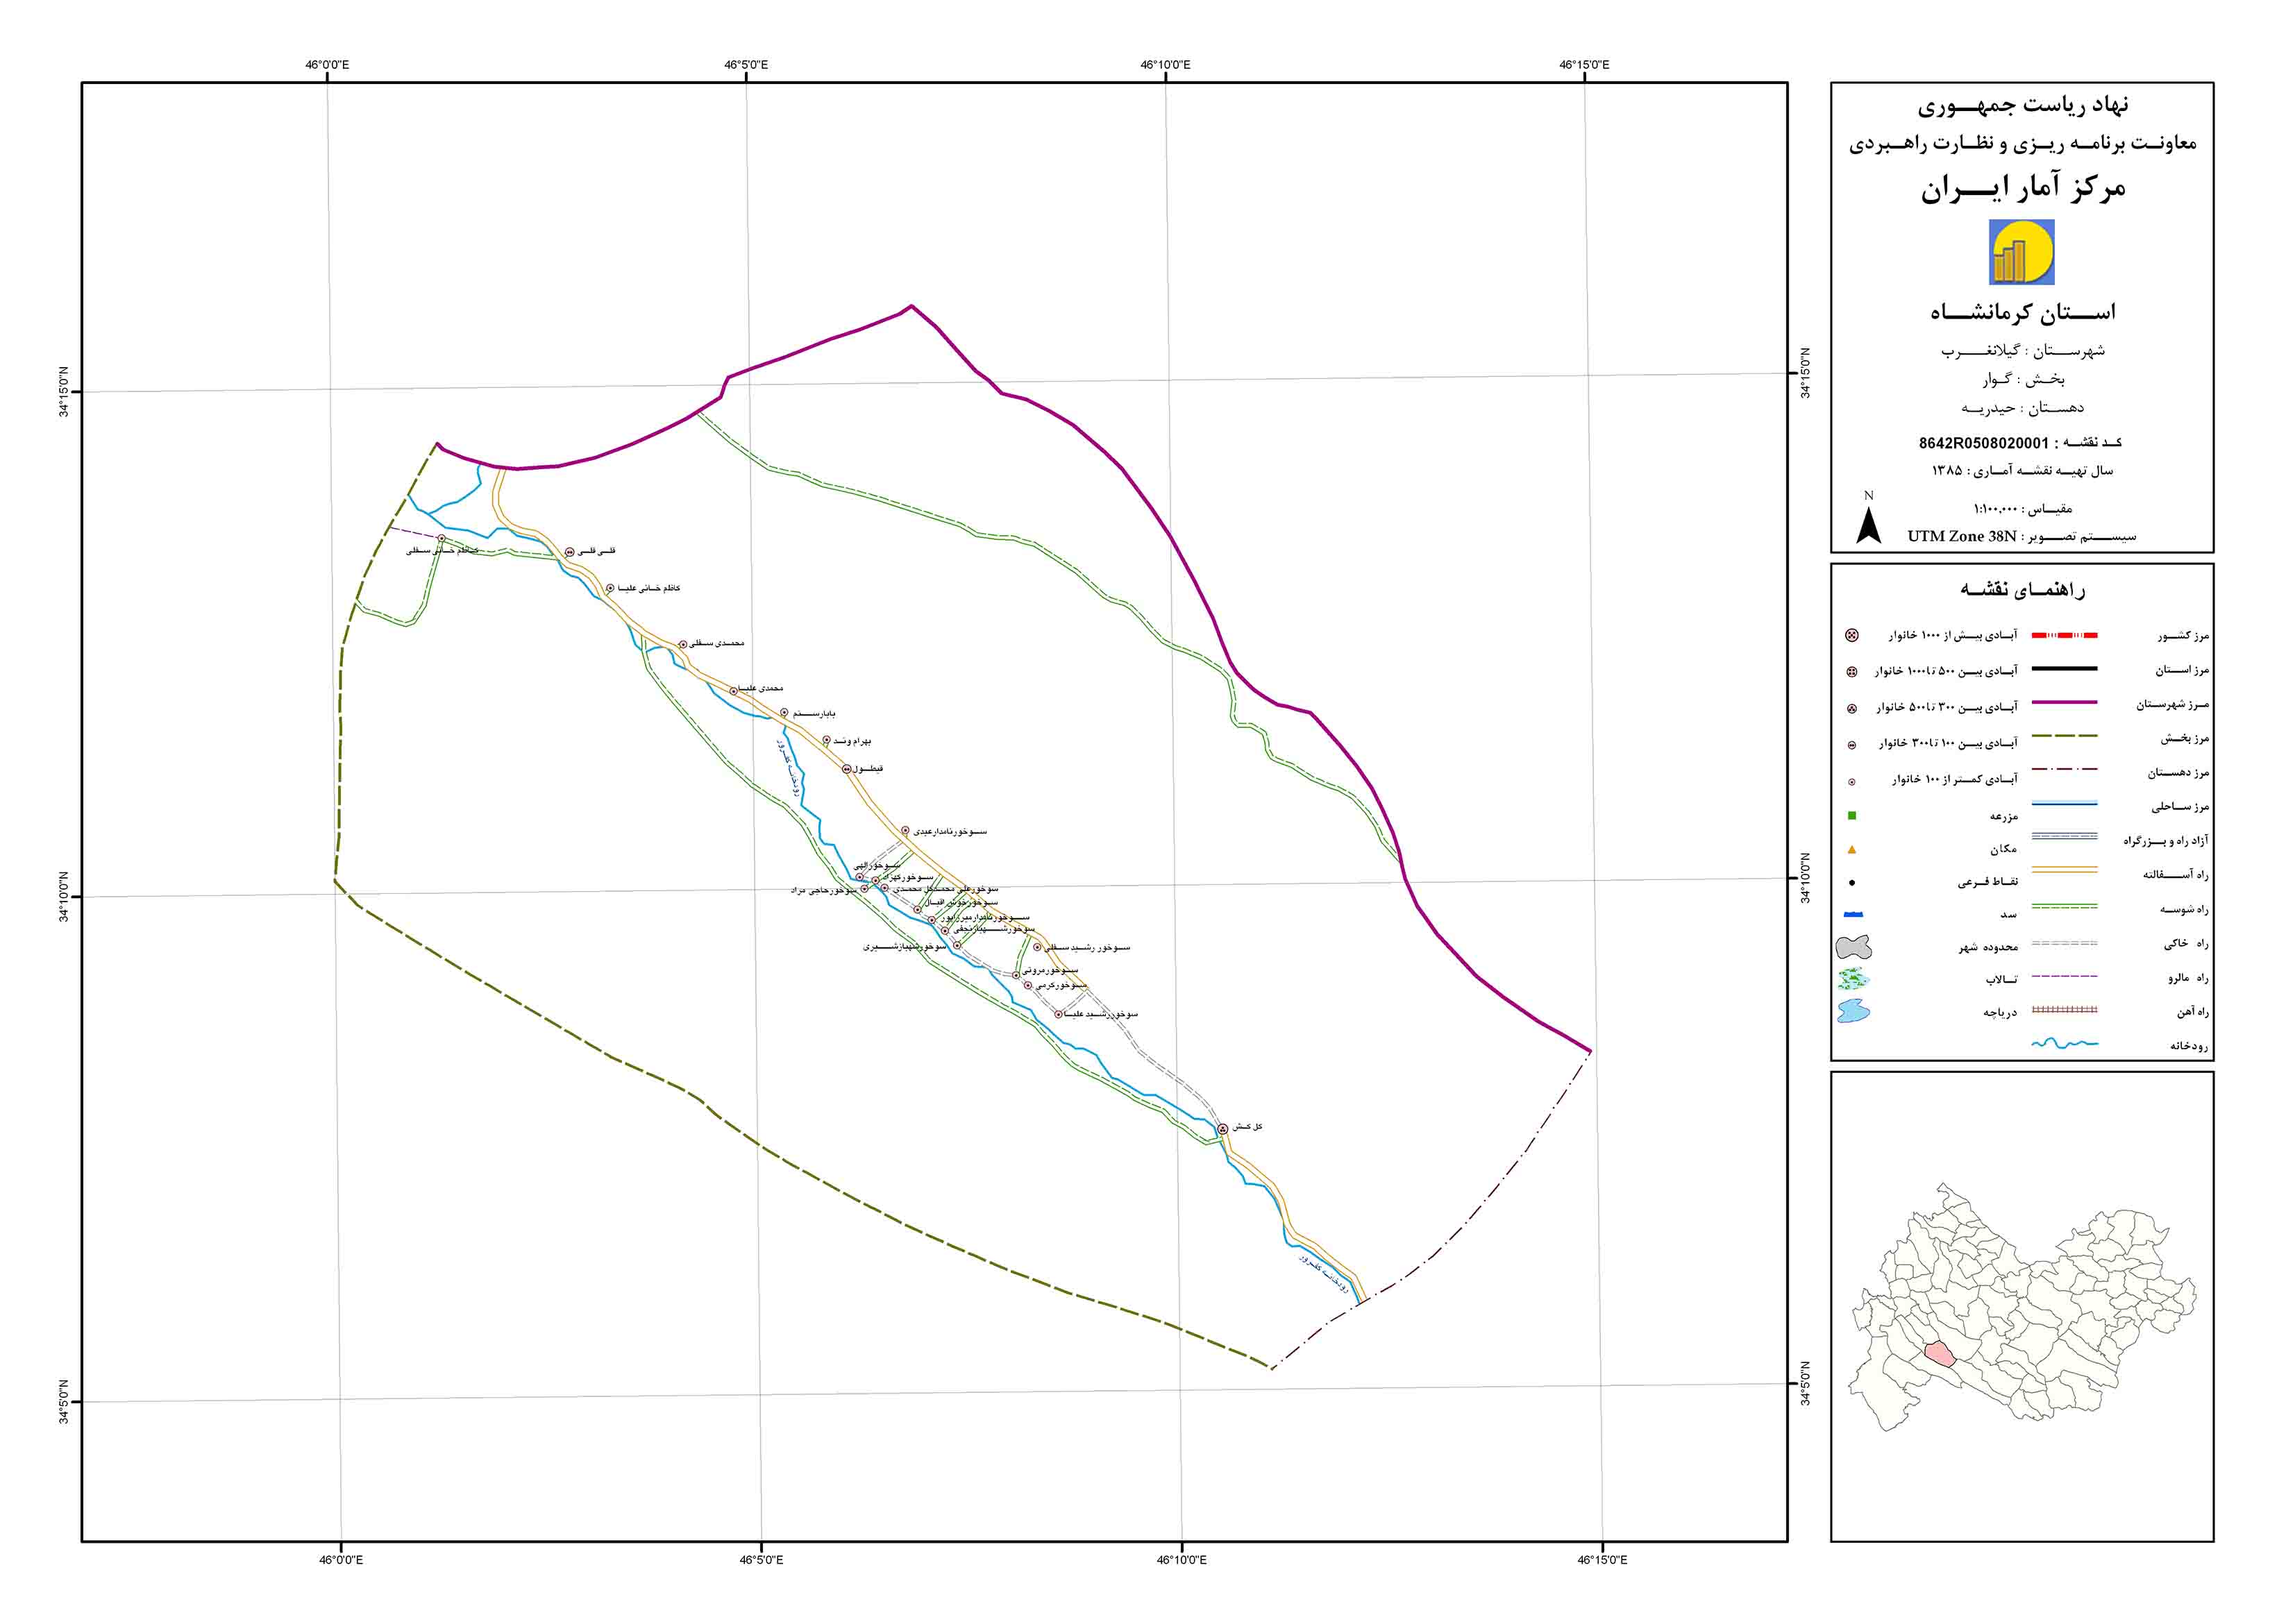
Task: Click the green farm square legend icon
Action: point(1851,815)
